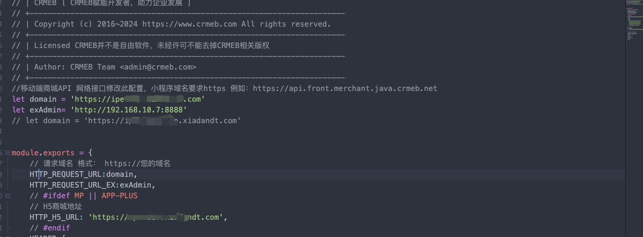
Task: Click the H5商城地址 comment
Action: (x=56, y=207)
